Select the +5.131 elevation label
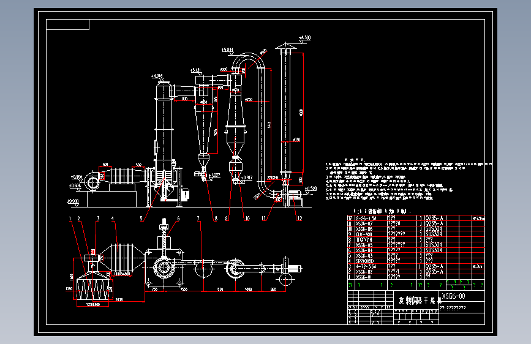This screenshot has width=531, height=344. click(x=196, y=70)
